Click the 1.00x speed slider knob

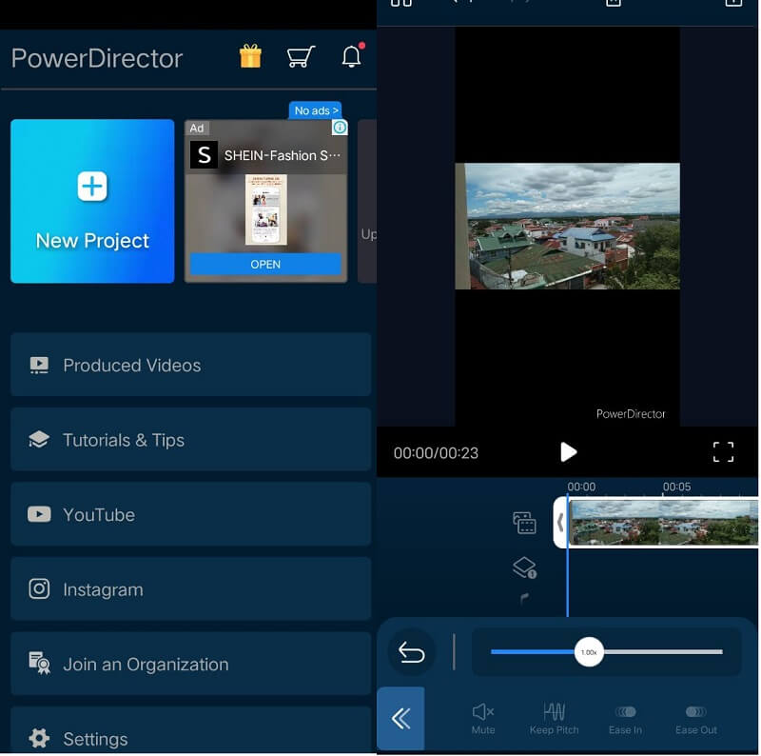tap(589, 652)
